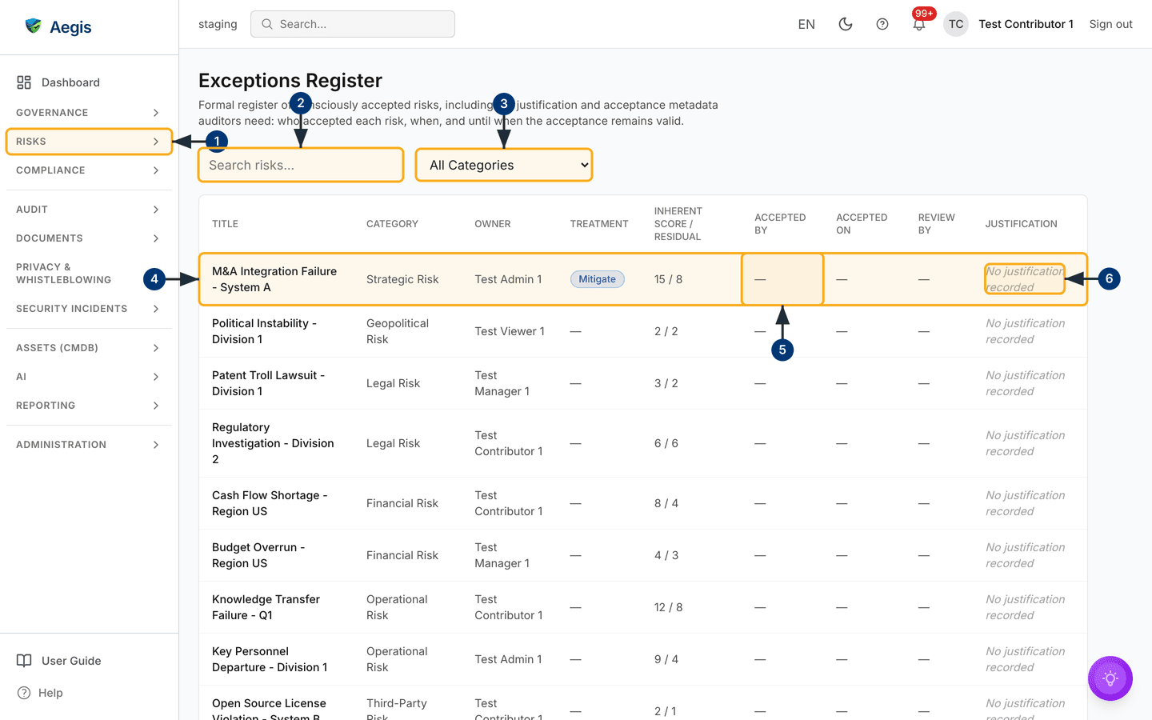Open Political Instability - Division 1 risk
Viewport: 1152px width, 720px height.
[x=264, y=331]
